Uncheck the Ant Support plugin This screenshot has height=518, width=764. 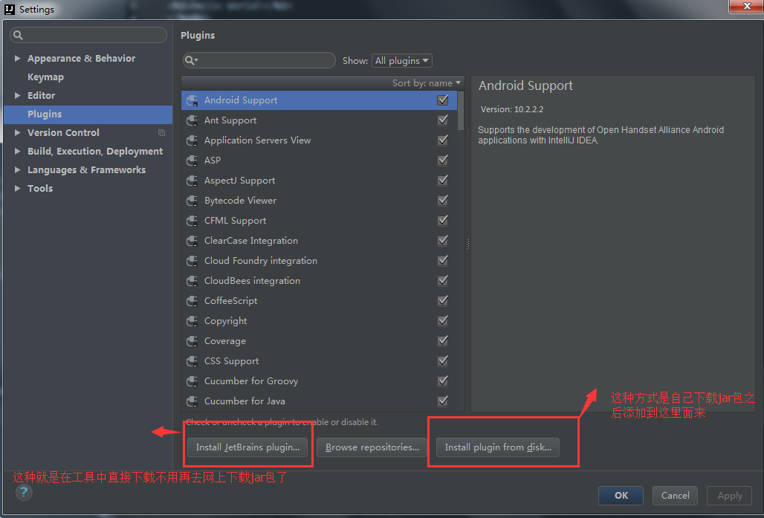pyautogui.click(x=443, y=120)
